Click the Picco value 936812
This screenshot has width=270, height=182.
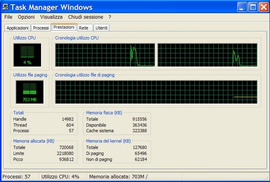tap(67, 159)
